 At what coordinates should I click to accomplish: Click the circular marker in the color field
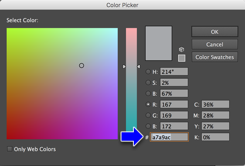(x=82, y=66)
